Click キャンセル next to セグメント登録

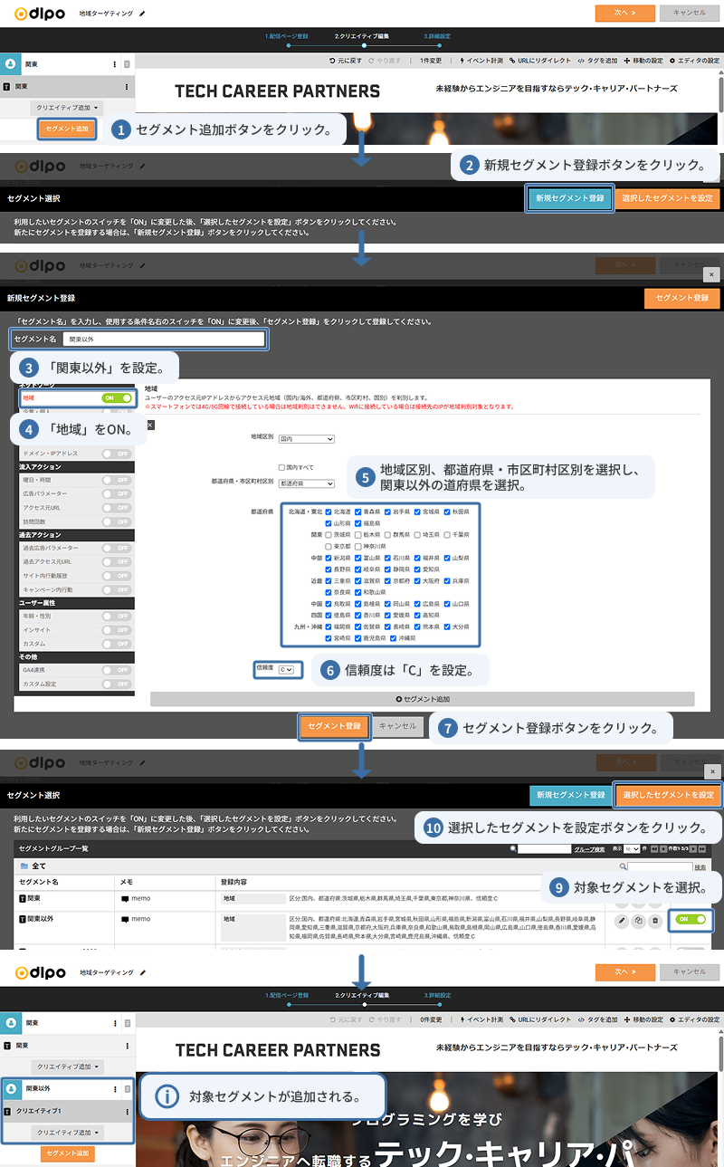tap(397, 726)
